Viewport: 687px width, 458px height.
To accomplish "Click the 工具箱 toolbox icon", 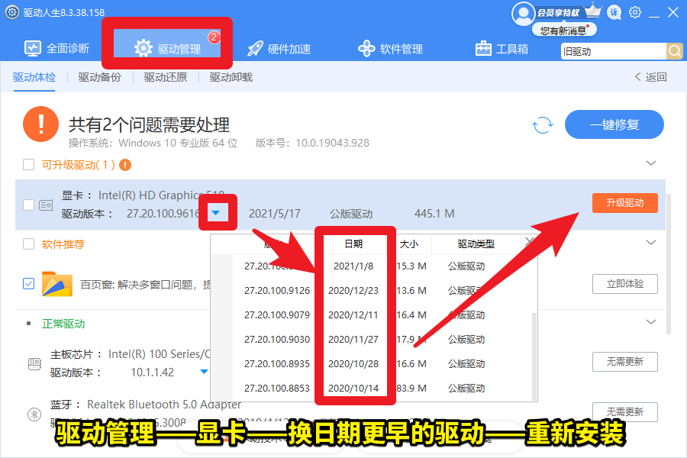I will tap(483, 48).
